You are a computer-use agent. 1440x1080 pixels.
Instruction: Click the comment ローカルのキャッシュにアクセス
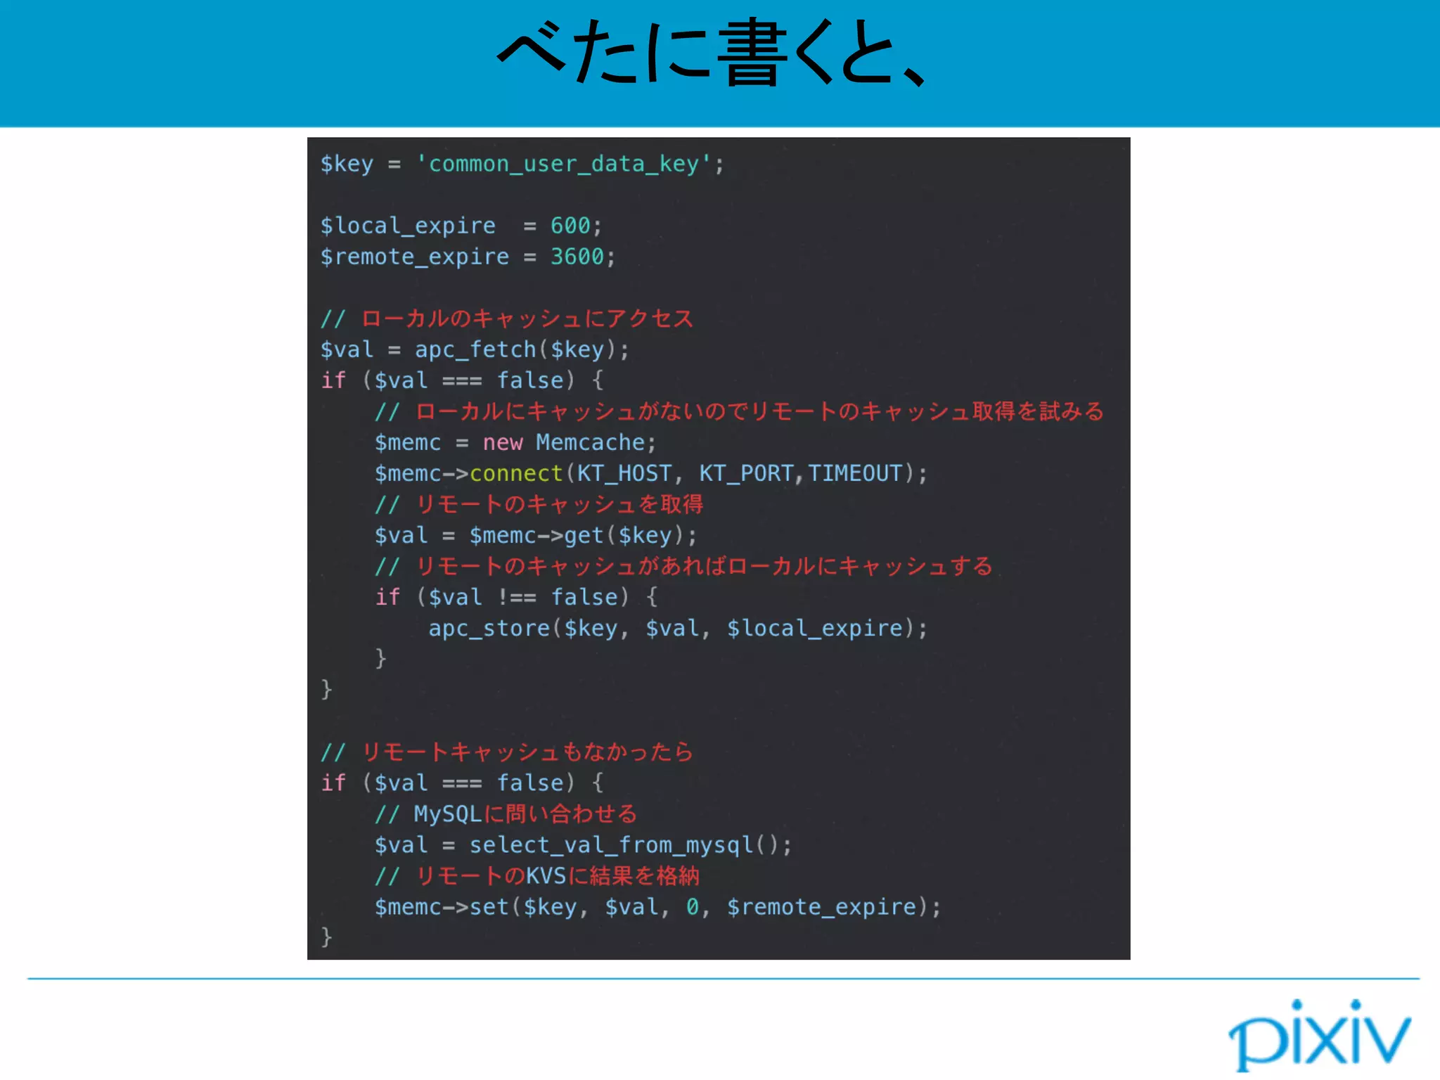point(507,319)
